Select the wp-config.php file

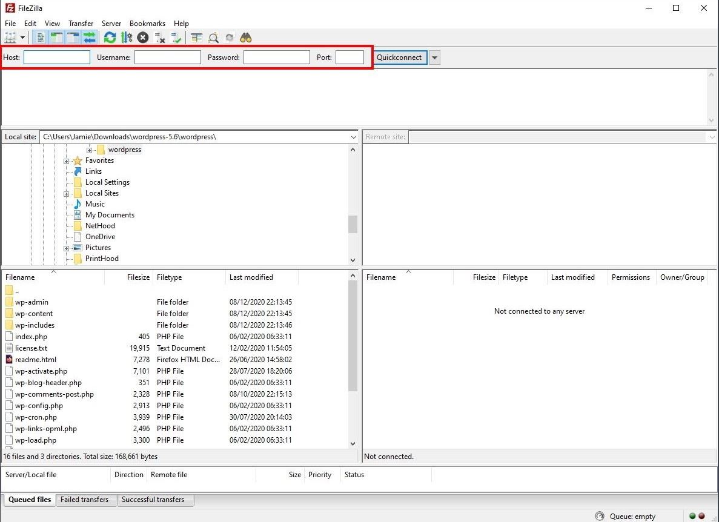(39, 406)
